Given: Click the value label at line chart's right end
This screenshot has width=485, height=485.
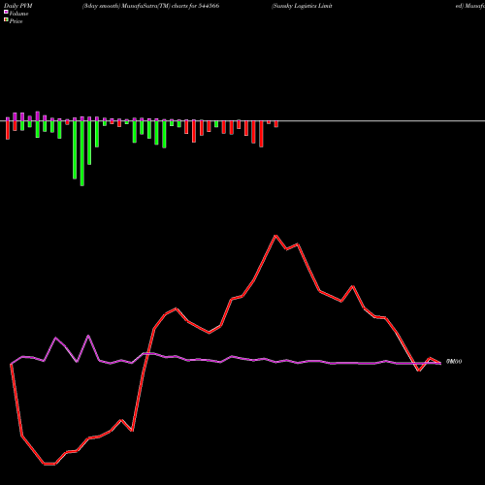Looking at the screenshot, I should point(454,362).
